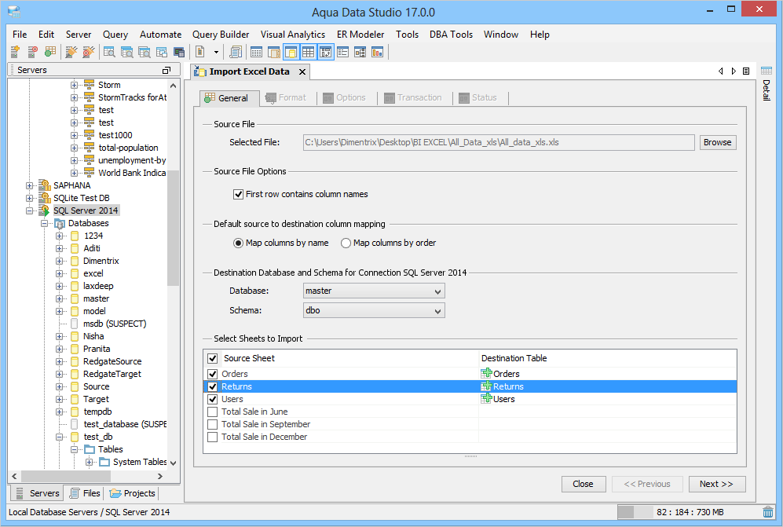
Task: Expand the RedgateSource database node
Action: click(x=60, y=361)
